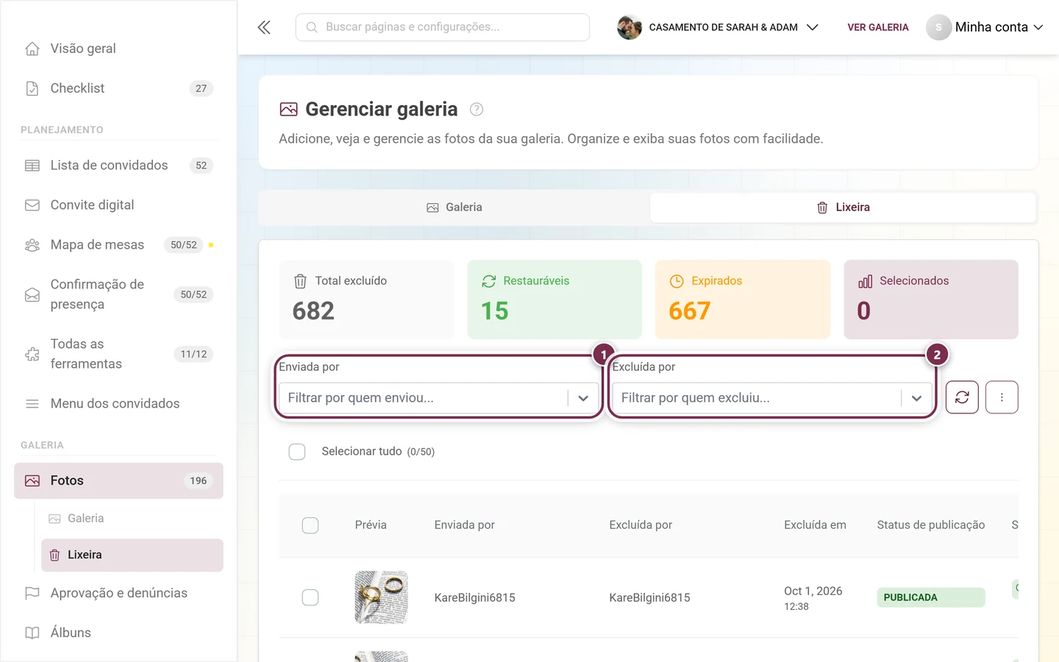
Task: Click the Álbuns book icon
Action: coord(32,633)
